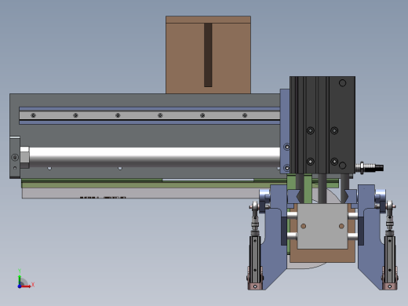Select the hex nut at cylinder's left end

click(x=24, y=157)
